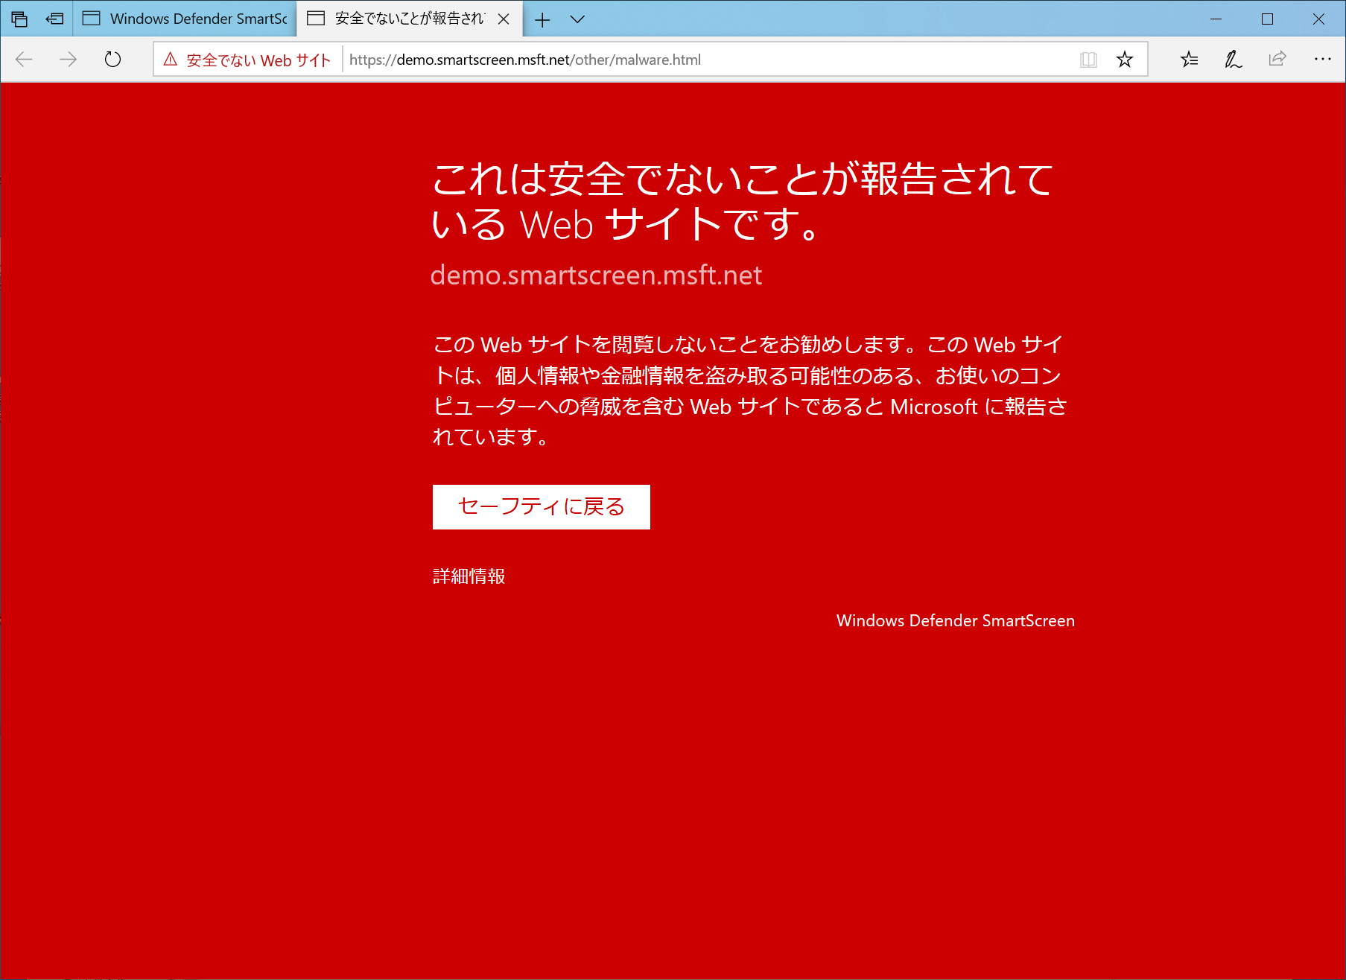The image size is (1346, 980).
Task: Open Settings and more ellipsis menu
Action: coord(1322,59)
